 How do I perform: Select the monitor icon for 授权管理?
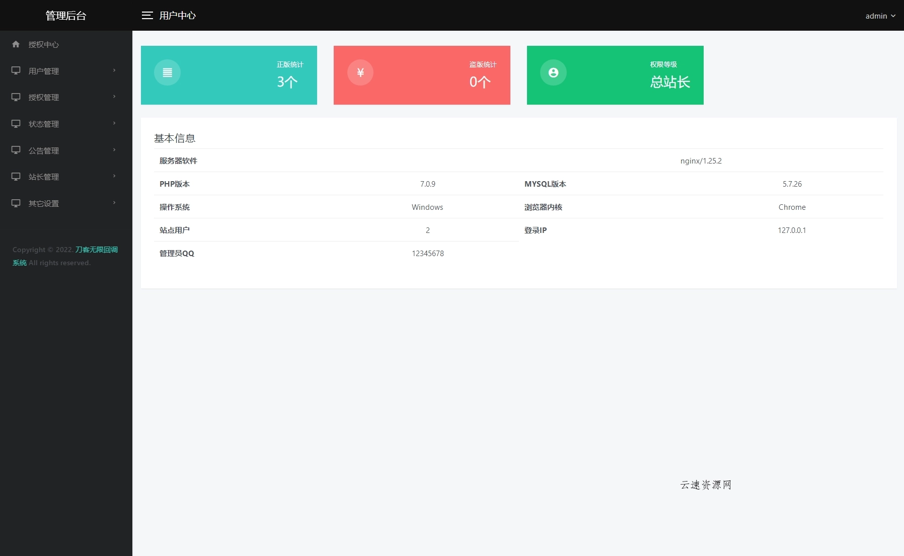(x=16, y=97)
